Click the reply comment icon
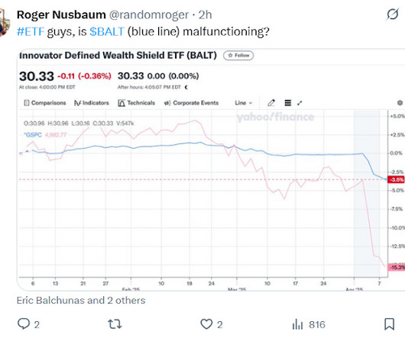The width and height of the screenshot is (405, 338). (x=24, y=324)
